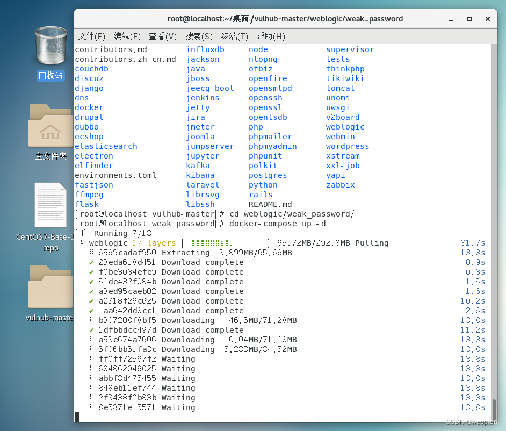The image size is (506, 431).
Task: Click the environments.toml file name
Action: [x=115, y=175]
